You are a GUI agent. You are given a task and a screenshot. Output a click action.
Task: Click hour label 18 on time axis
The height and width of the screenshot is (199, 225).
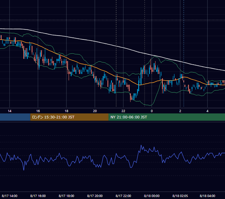point(67,111)
